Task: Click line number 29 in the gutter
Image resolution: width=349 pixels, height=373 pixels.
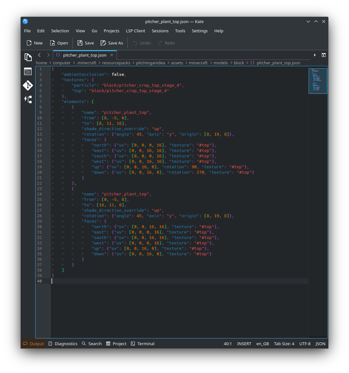Action: tap(39, 221)
